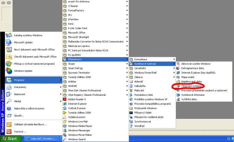Click the Aktivovat systém Windows keys icon

(178, 64)
